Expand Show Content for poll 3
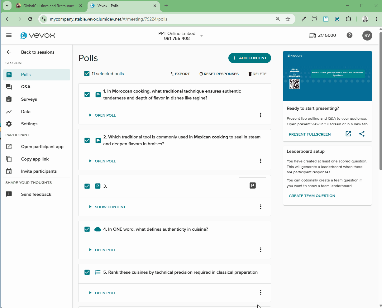Viewport: 382px width, 308px height. (107, 207)
